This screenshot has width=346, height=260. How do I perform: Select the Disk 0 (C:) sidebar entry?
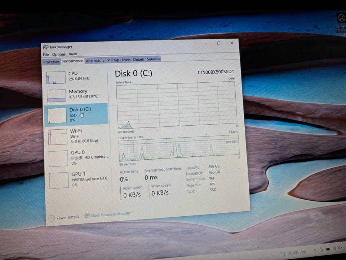pyautogui.click(x=76, y=115)
